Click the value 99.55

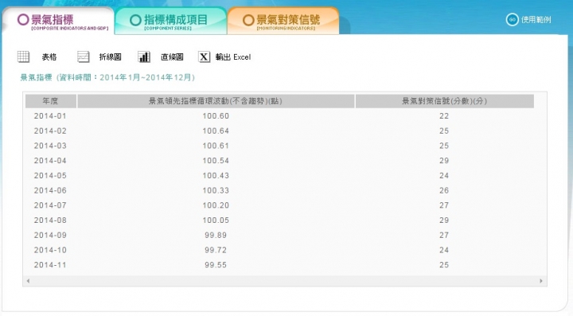tap(216, 265)
